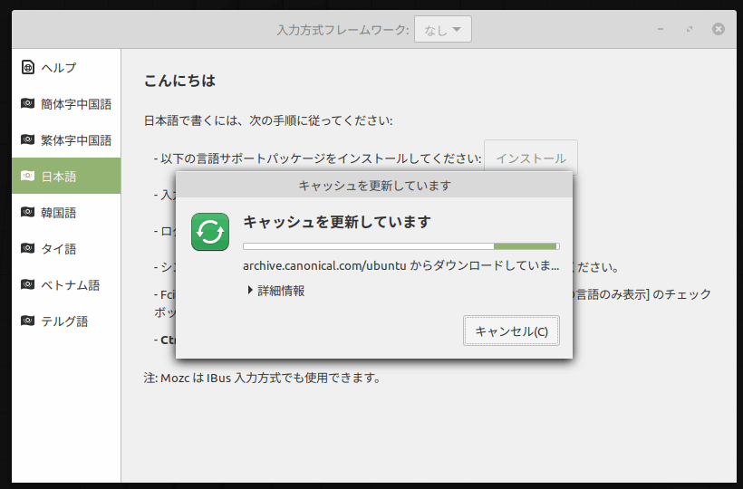The width and height of the screenshot is (743, 489).
Task: Click the archive.canonical.com download status text
Action: (400, 265)
